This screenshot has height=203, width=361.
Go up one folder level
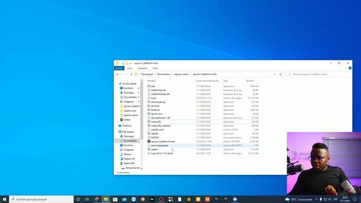click(131, 74)
